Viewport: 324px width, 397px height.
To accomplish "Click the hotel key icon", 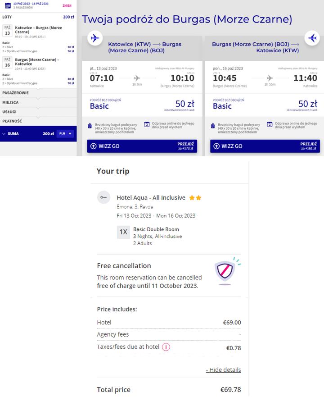I will pyautogui.click(x=104, y=197).
